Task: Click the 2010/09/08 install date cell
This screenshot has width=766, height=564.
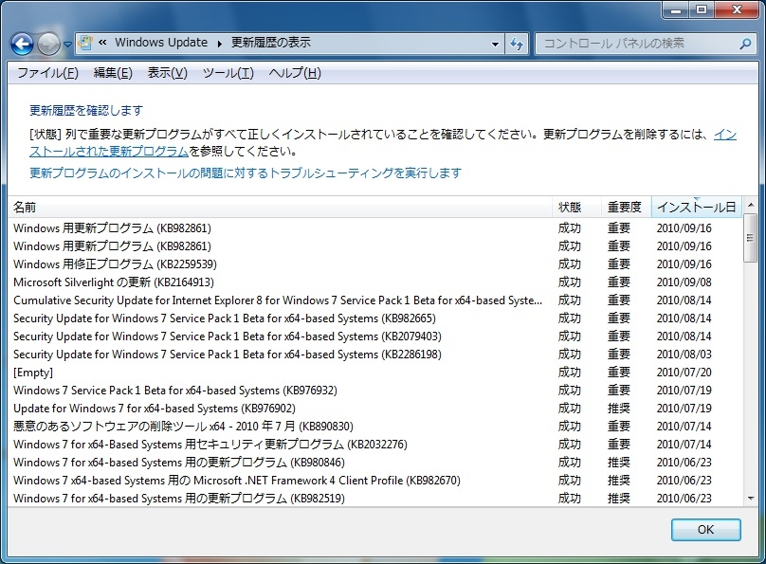Action: (684, 282)
